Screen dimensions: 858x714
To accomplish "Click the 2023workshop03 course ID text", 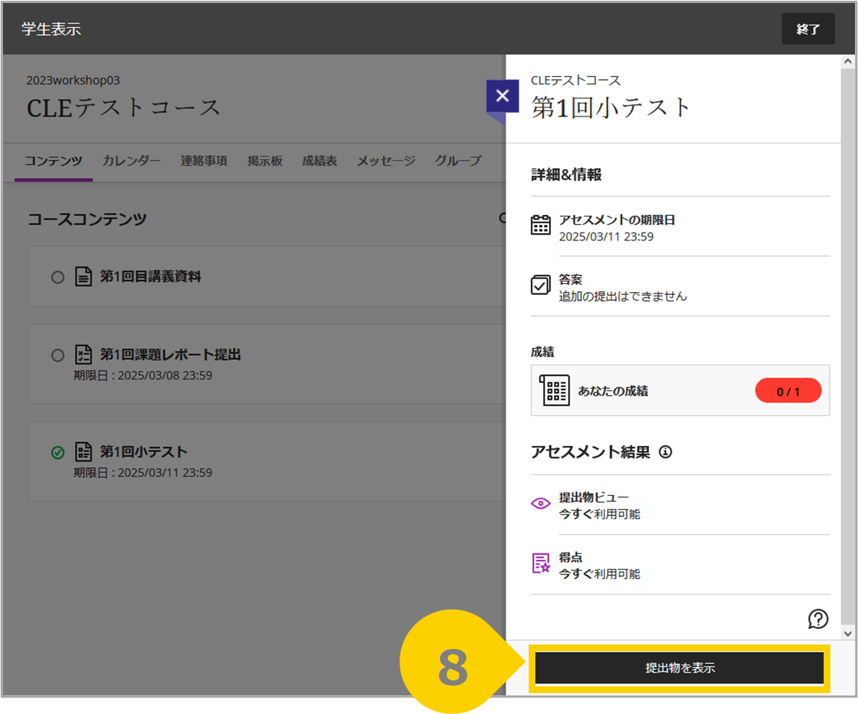I will [72, 81].
